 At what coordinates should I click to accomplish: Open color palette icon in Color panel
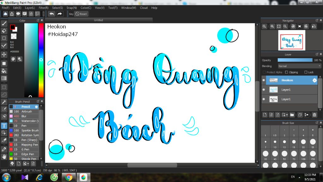[13, 59]
